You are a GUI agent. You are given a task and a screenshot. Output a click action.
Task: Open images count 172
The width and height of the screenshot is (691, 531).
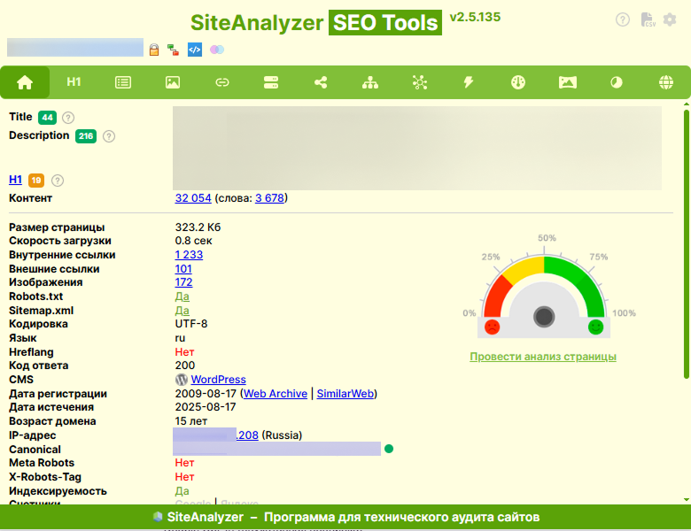pyautogui.click(x=183, y=282)
